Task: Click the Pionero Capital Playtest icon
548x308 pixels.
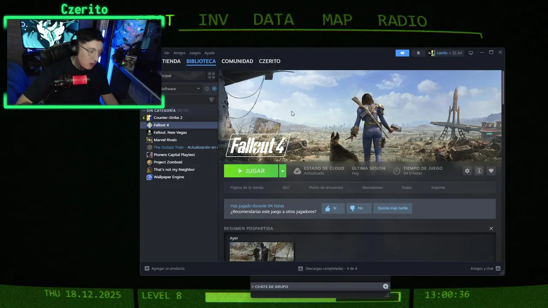Action: click(x=149, y=155)
